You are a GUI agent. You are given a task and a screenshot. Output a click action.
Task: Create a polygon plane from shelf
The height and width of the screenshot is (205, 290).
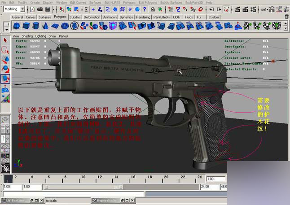(x=55, y=26)
